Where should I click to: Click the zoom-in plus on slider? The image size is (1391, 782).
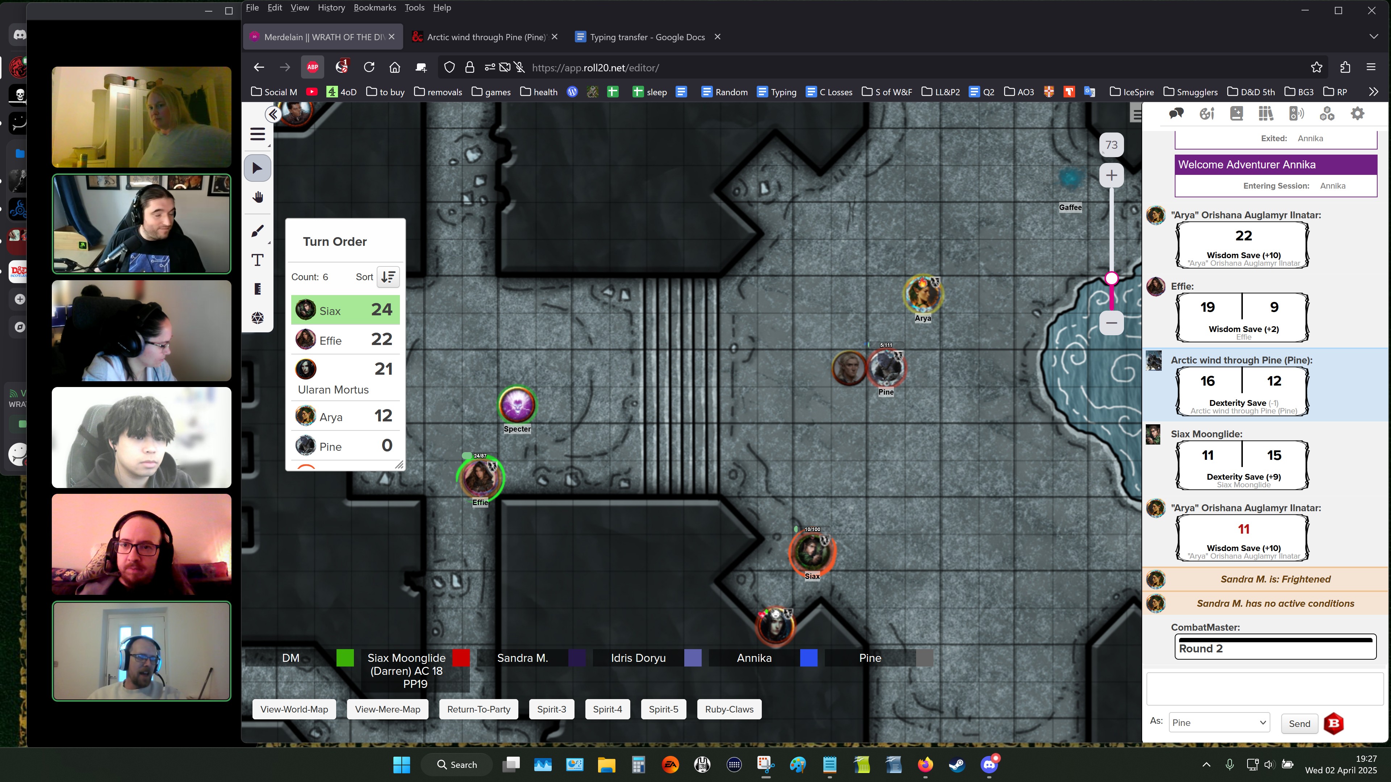coord(1111,175)
